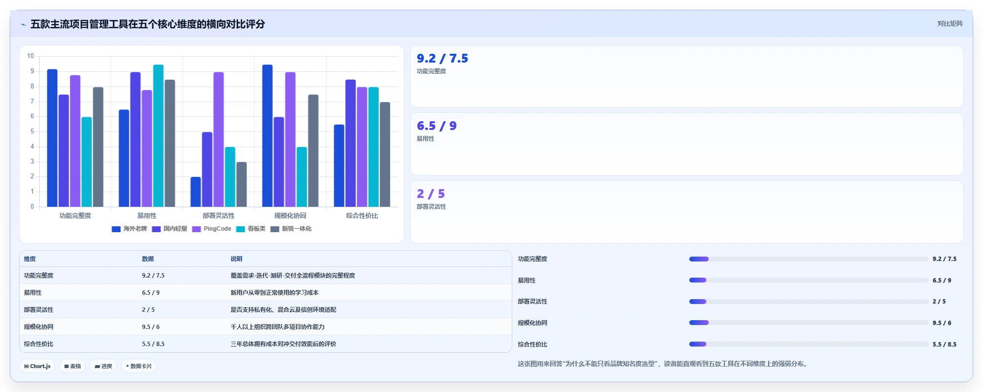Click the description 三年总体拥有成本对冲交付效能后的评价

284,344
